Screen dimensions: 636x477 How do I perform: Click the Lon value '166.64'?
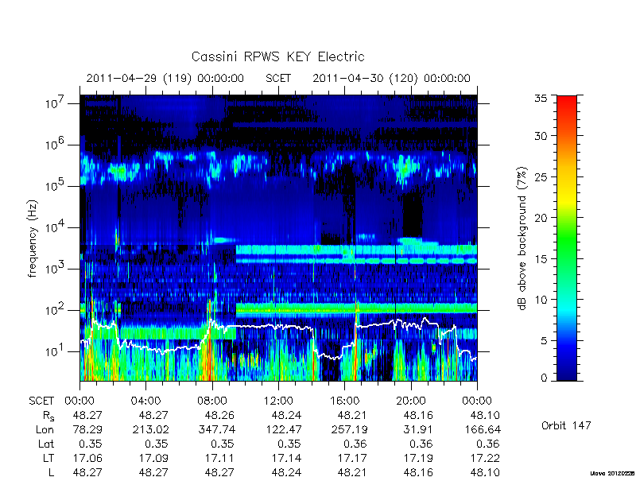coord(482,429)
